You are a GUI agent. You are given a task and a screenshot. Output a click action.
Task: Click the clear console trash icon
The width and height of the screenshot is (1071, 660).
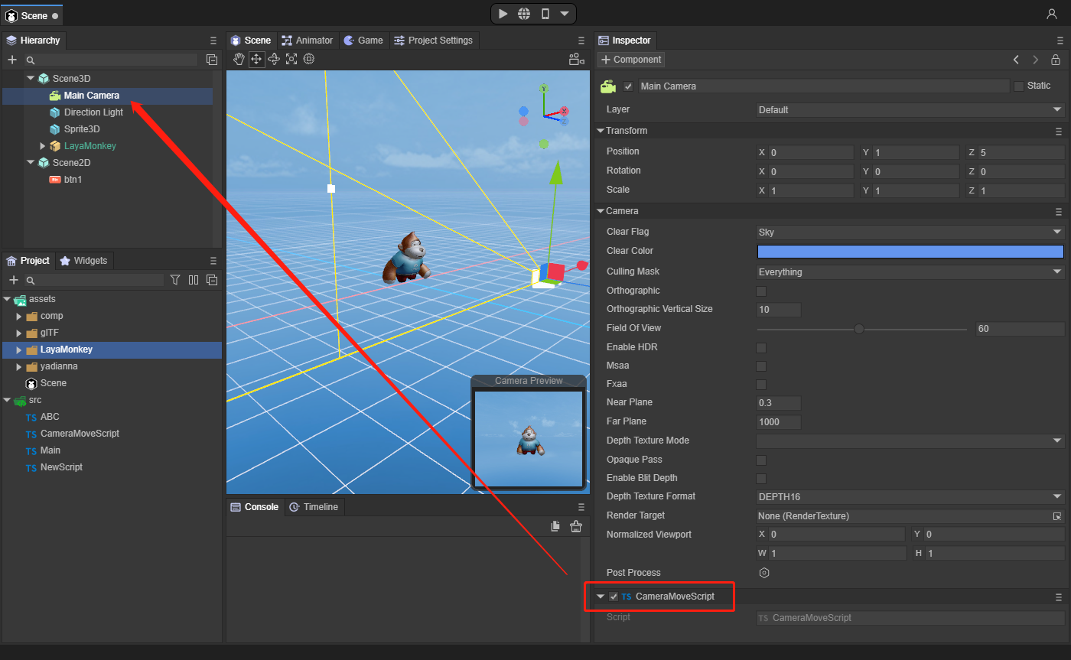click(x=576, y=526)
